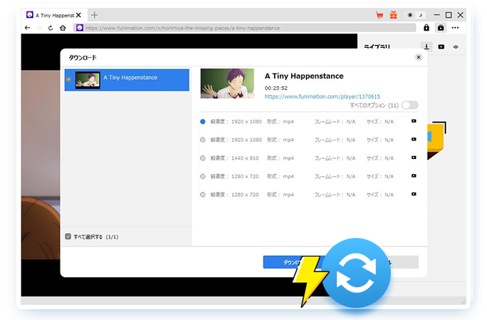Close the download dialog

pyautogui.click(x=419, y=57)
